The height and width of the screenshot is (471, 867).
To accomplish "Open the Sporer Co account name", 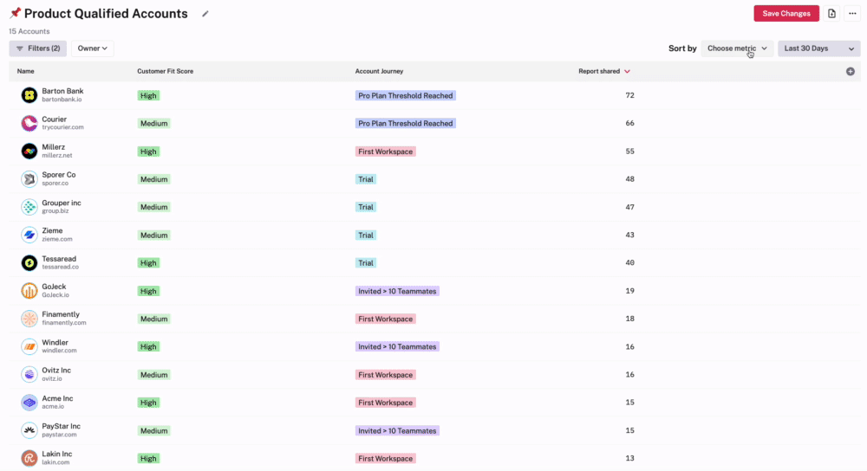I will coord(59,175).
